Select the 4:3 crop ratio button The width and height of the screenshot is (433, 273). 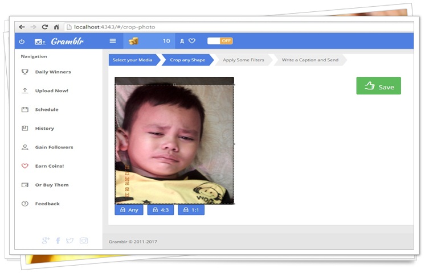(x=161, y=210)
